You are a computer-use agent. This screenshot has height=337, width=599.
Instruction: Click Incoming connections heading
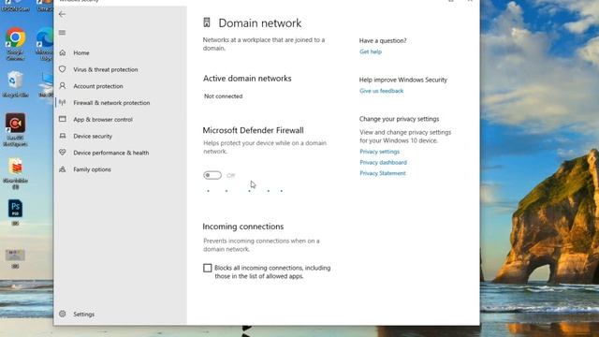coord(243,227)
